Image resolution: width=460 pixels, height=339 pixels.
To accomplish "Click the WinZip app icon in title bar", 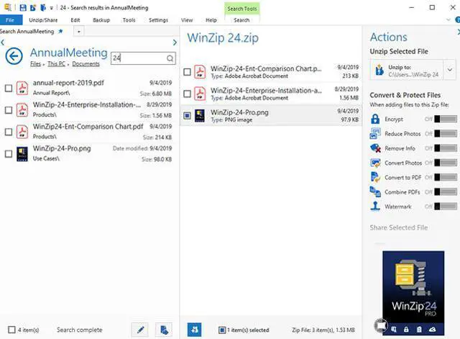I will 8,7.
